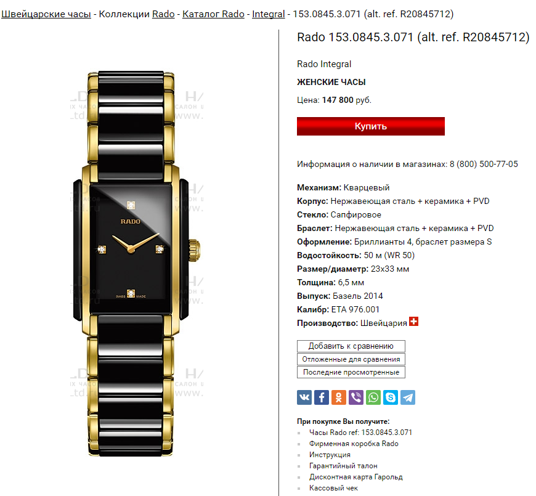Open Отложенные для сравнения list
This screenshot has width=536, height=496.
tap(351, 359)
